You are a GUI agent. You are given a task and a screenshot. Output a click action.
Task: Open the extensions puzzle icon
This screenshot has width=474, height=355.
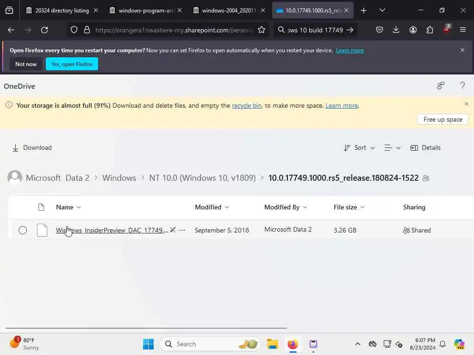tap(430, 30)
